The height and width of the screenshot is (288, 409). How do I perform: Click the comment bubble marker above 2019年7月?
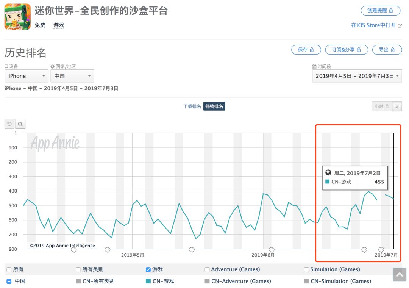[x=381, y=250]
